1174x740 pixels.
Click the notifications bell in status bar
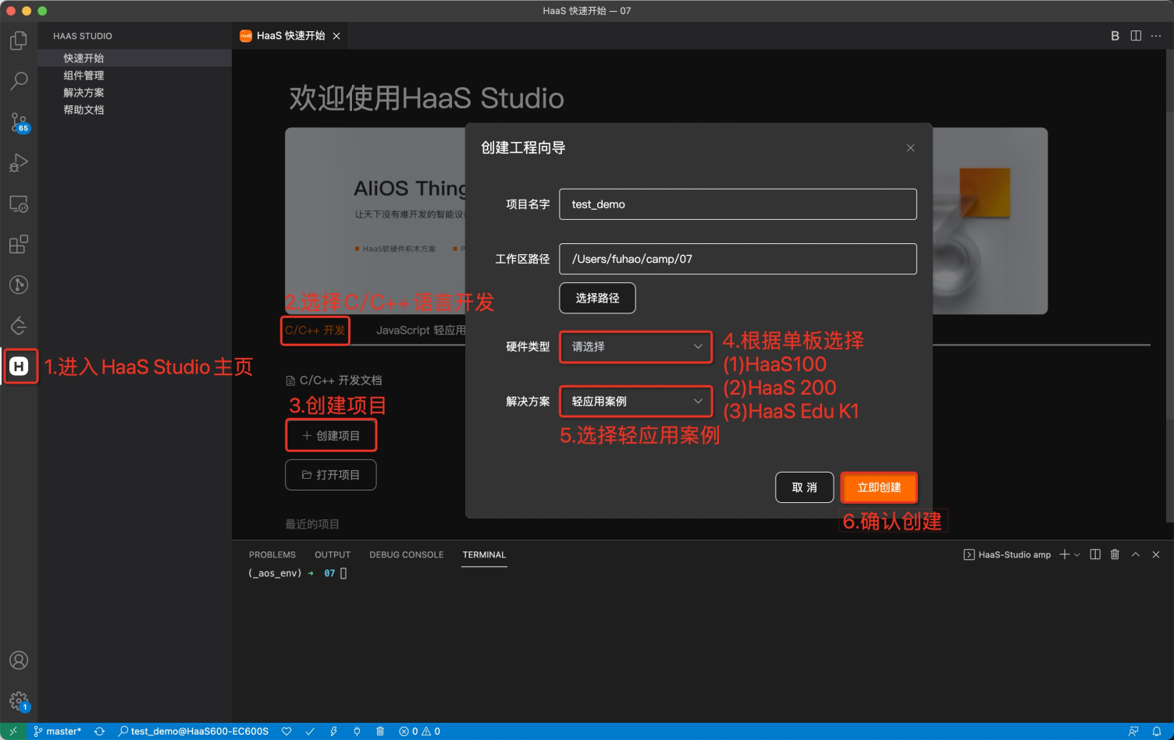[x=1157, y=731]
